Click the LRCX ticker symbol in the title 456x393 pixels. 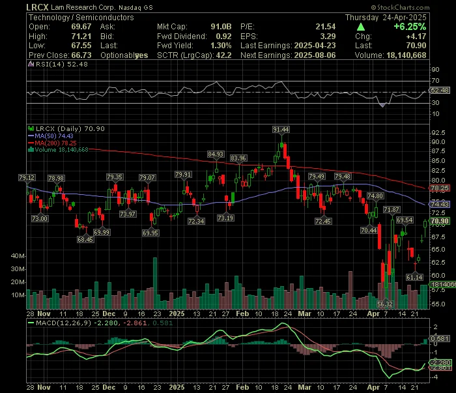pyautogui.click(x=37, y=7)
